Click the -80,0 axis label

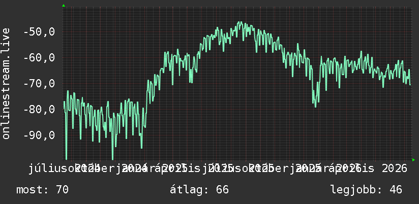(x=39, y=110)
